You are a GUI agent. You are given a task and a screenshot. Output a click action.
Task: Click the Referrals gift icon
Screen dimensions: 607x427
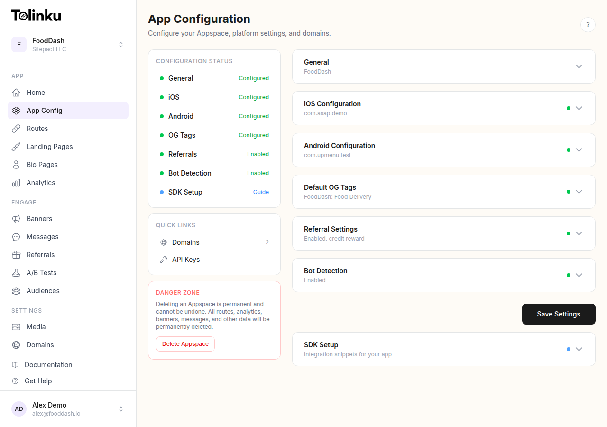pos(17,254)
